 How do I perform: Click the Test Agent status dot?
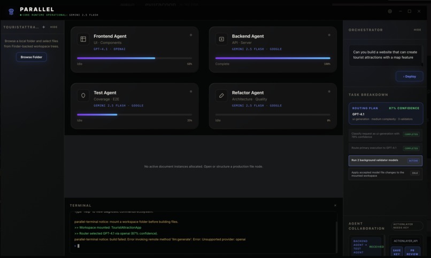tap(191, 91)
